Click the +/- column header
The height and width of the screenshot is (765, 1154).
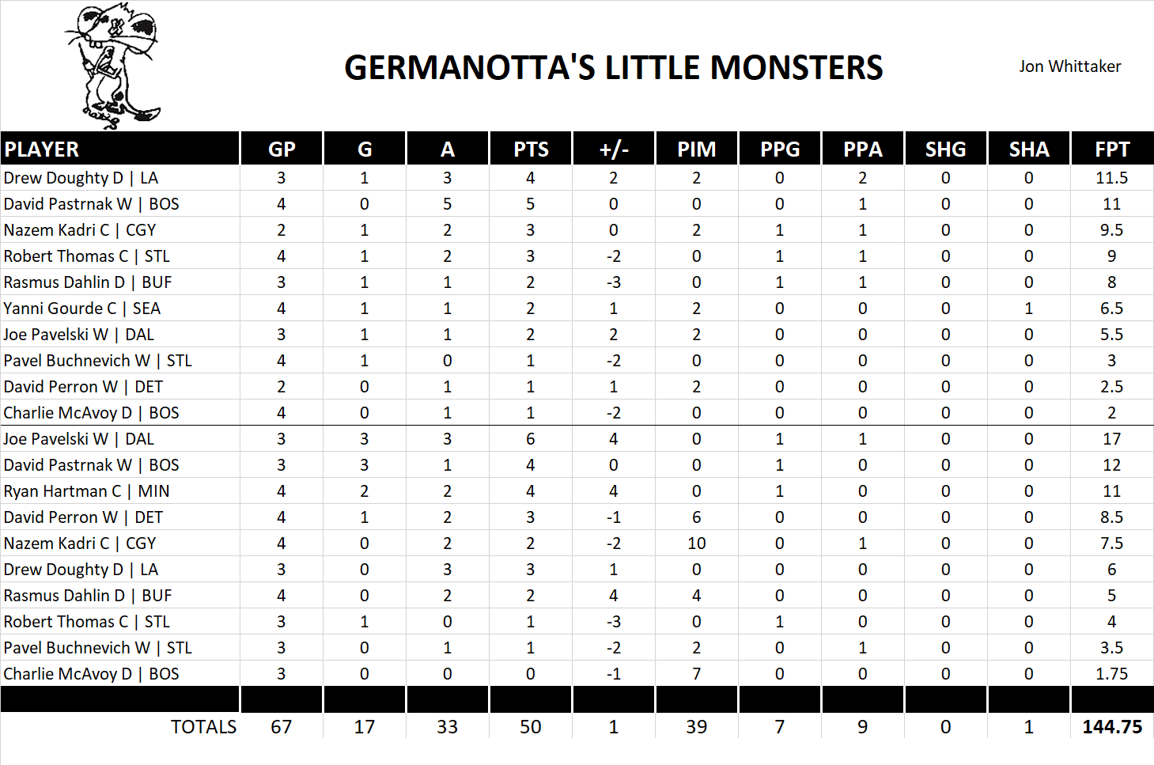click(614, 150)
